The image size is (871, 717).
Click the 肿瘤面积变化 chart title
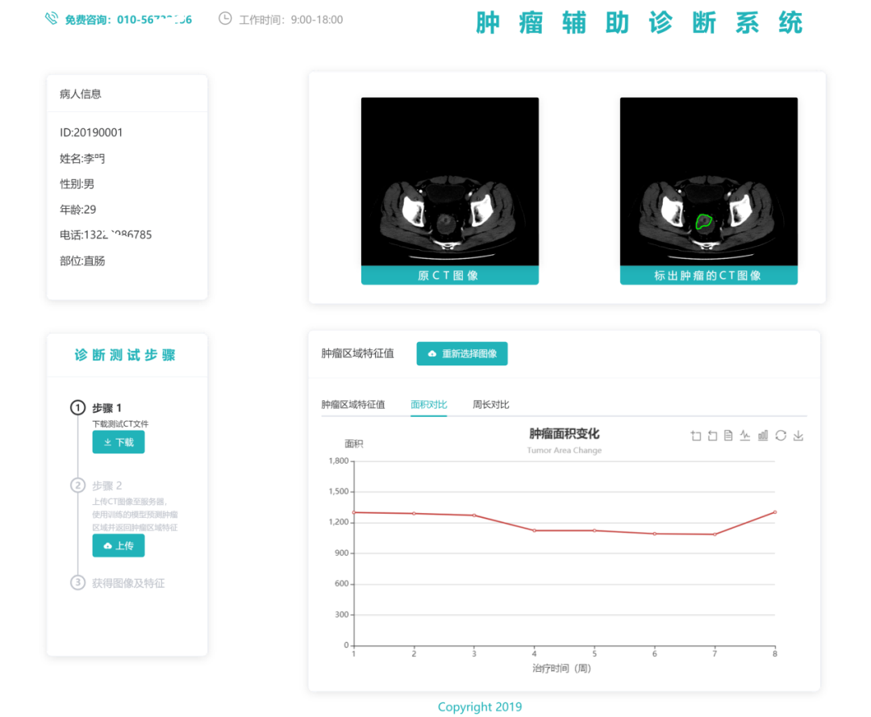pos(564,434)
